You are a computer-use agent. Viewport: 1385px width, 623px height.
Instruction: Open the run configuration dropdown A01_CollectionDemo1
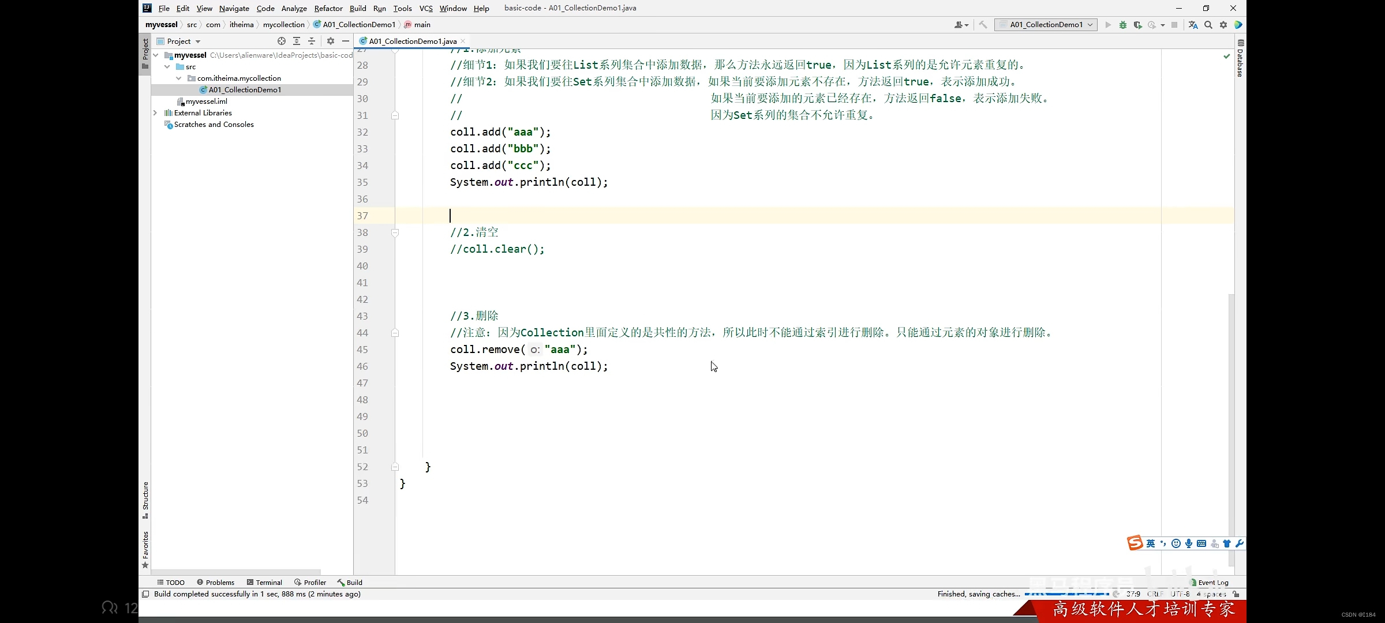(x=1045, y=25)
